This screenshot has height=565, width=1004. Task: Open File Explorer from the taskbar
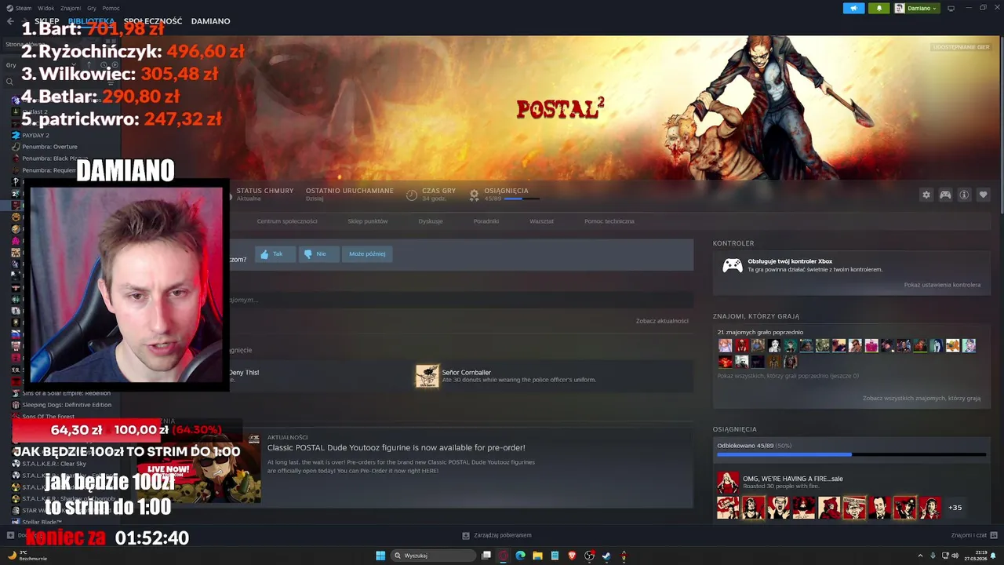pyautogui.click(x=537, y=556)
